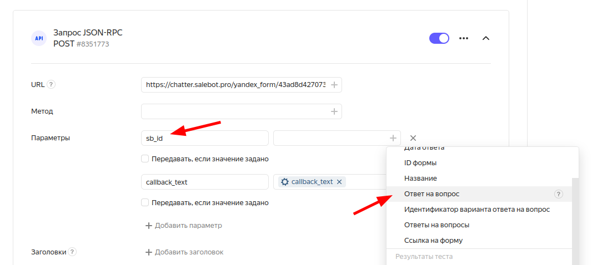Screen dimensions: 592x265
Task: Select 'Ответ на вопрос' from the list
Action: point(432,194)
